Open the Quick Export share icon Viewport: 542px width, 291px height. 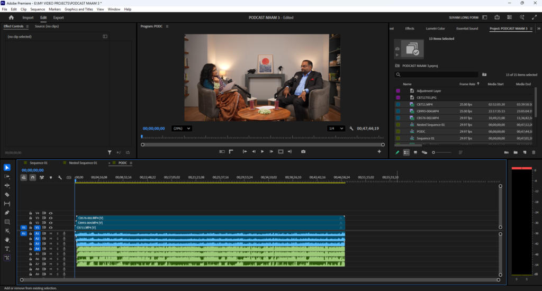(x=497, y=17)
